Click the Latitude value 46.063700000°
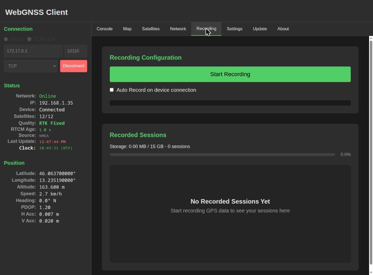The width and height of the screenshot is (373, 275). click(57, 173)
